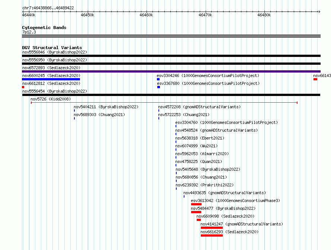This screenshot has height=250, width=331.
Task: Click the blue esv3367680 marker
Action: pos(158,87)
